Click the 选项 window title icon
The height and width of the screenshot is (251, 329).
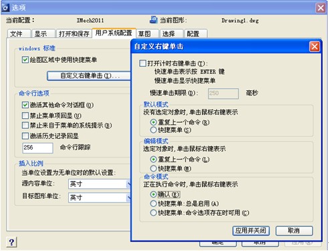click(x=5, y=8)
